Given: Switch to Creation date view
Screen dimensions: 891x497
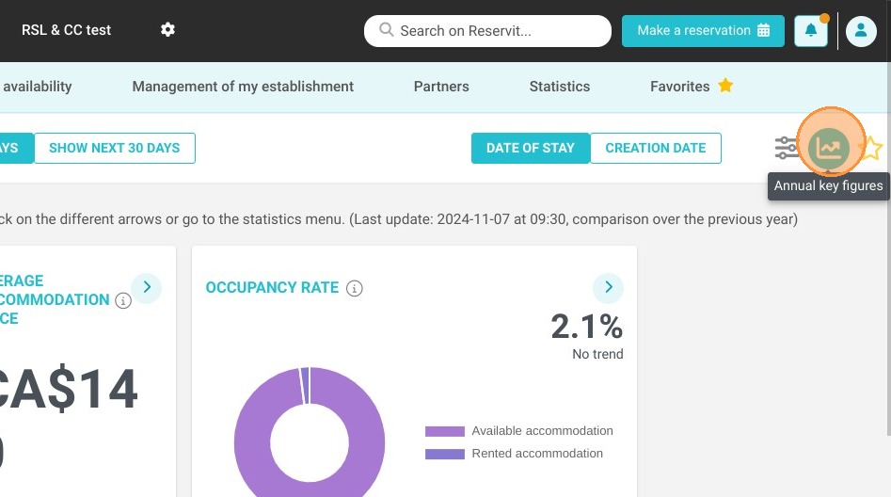Looking at the screenshot, I should (655, 148).
